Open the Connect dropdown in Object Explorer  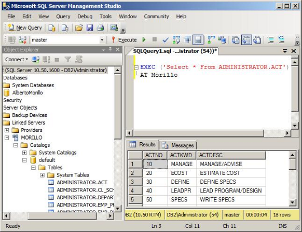click(17, 60)
